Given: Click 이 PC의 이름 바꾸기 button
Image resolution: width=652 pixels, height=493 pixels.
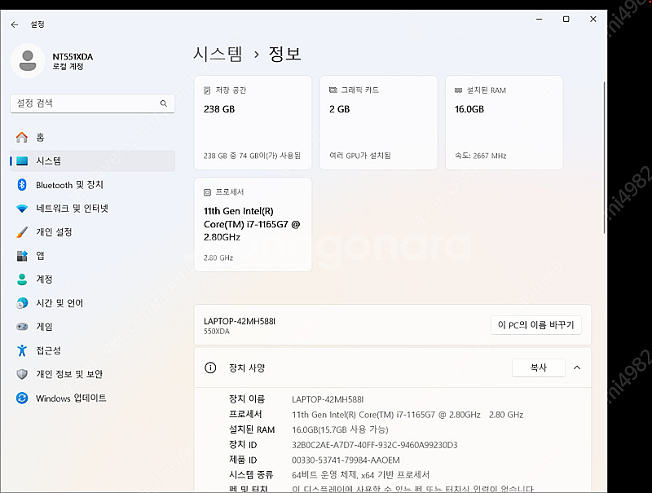Looking at the screenshot, I should 536,324.
